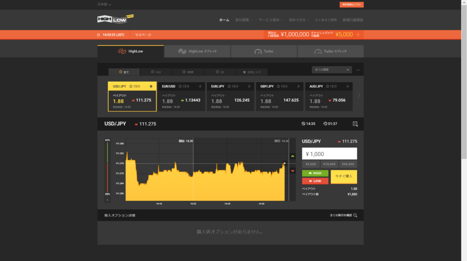This screenshot has width=467, height=261.
Task: Open the 全ての資産 asset dropdown
Action: pyautogui.click(x=332, y=70)
